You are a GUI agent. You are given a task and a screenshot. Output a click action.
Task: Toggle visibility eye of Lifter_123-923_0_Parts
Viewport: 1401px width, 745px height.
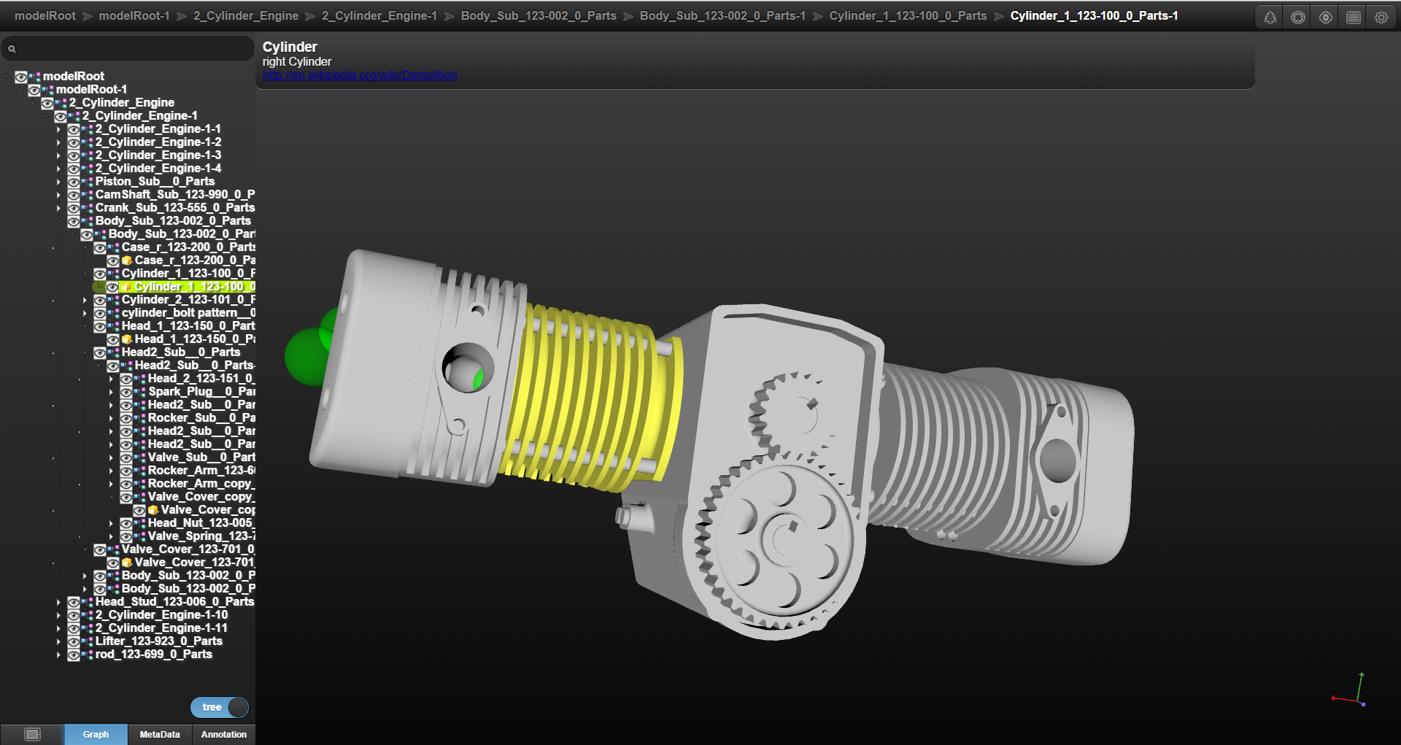[x=74, y=641]
